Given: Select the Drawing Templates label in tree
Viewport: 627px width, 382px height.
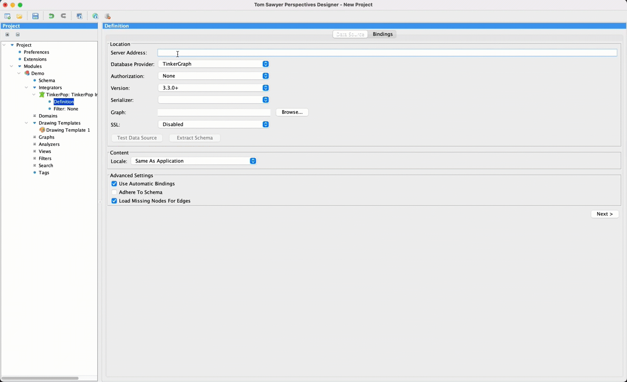Looking at the screenshot, I should 60,123.
